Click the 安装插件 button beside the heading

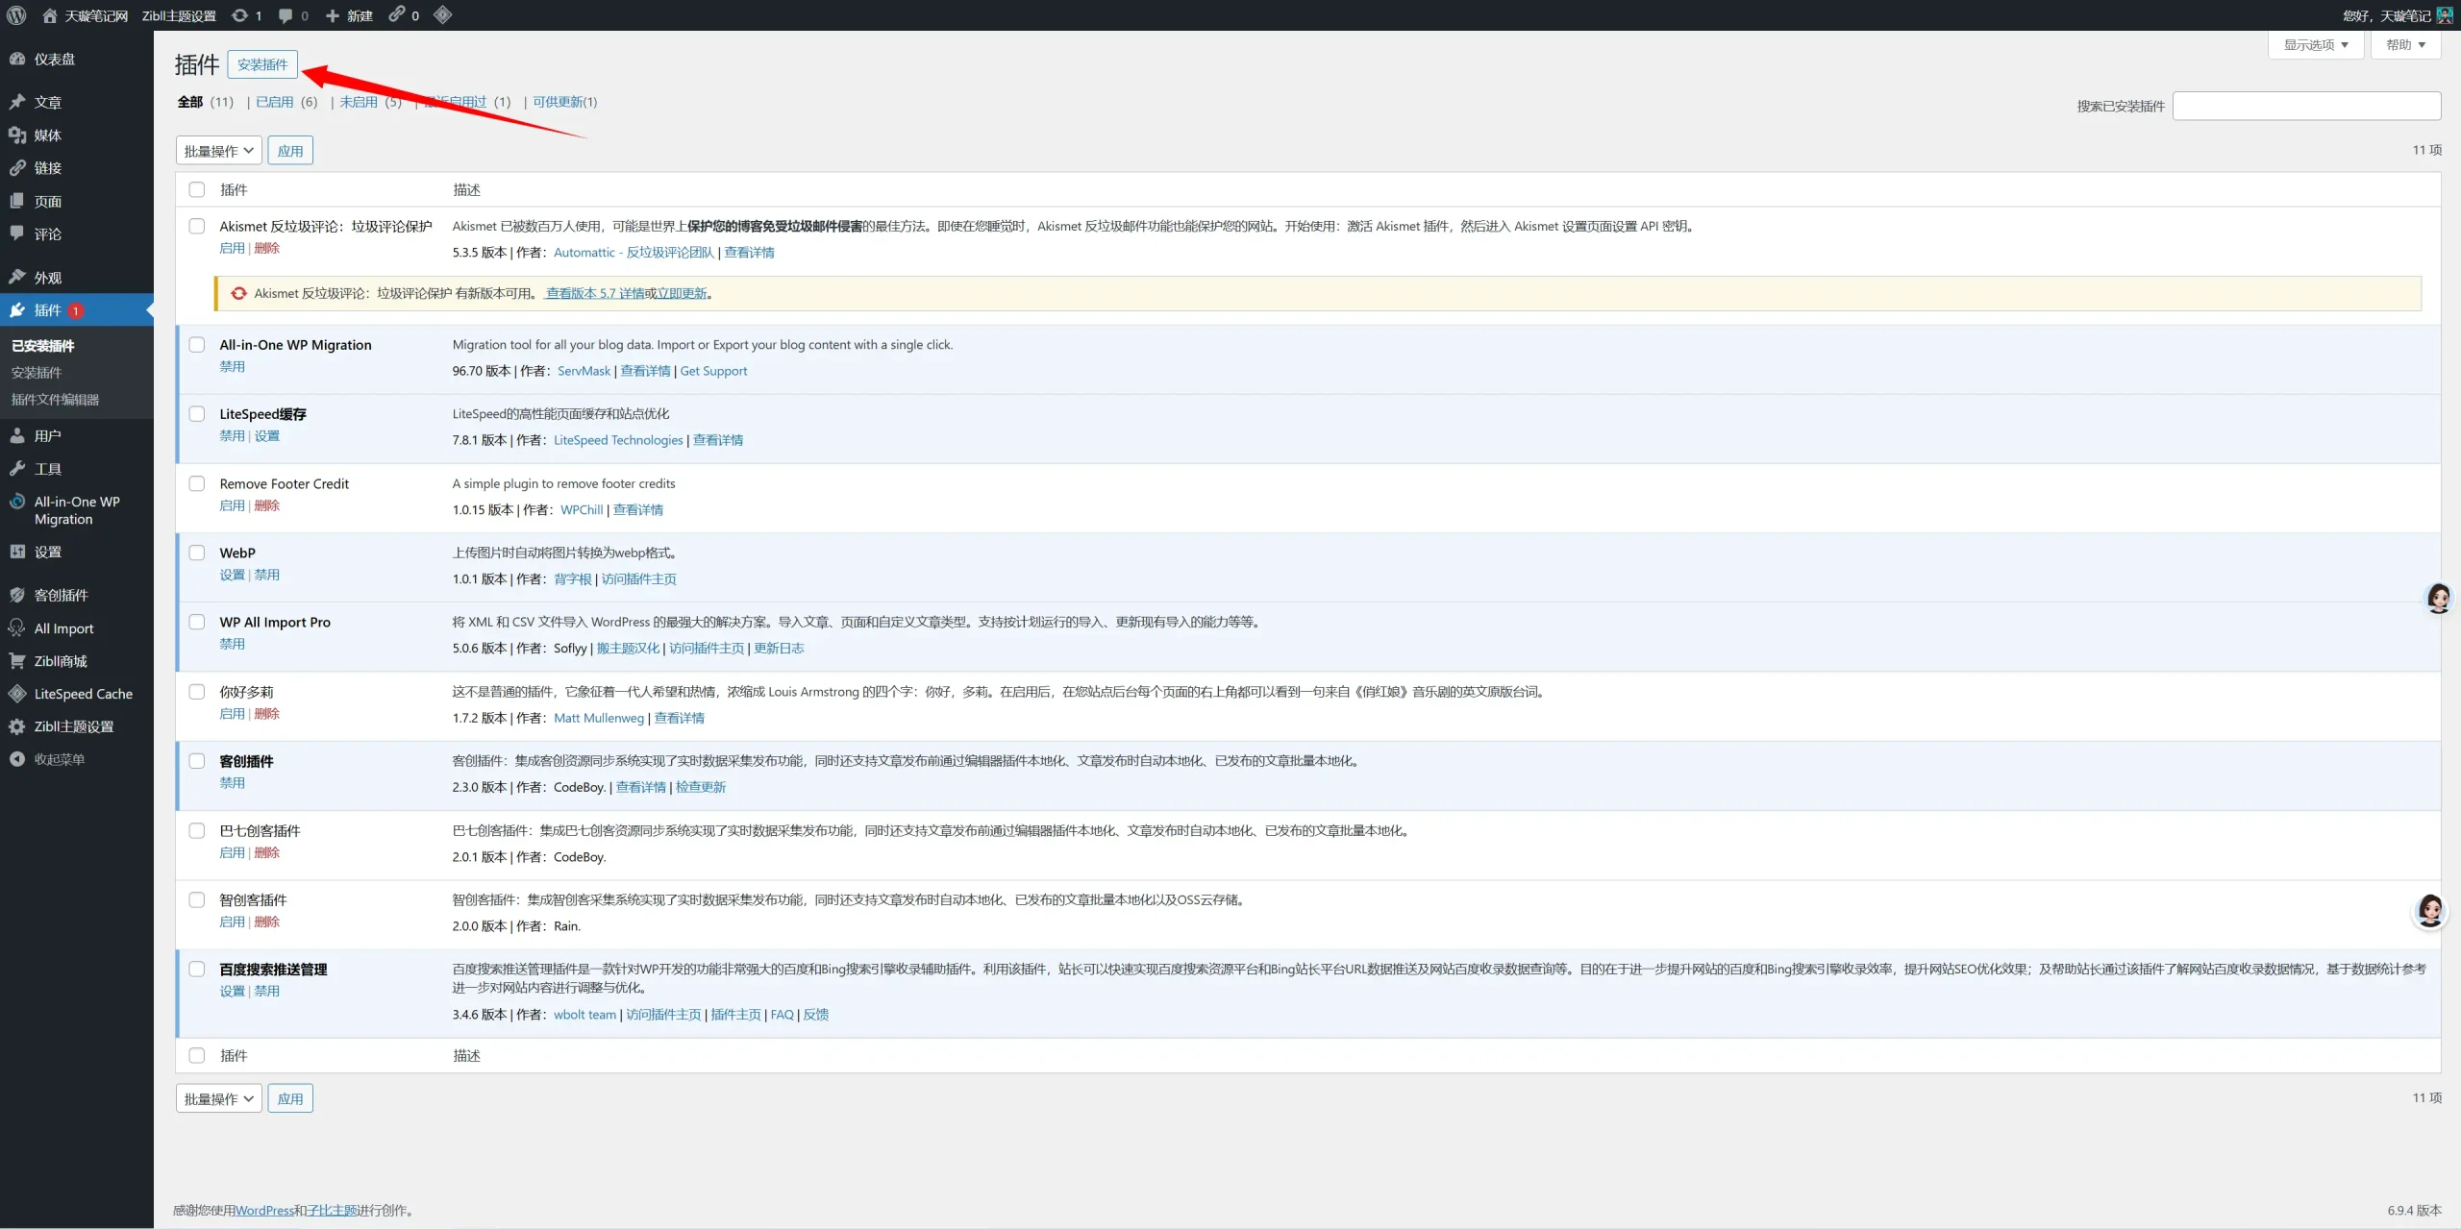pos(262,64)
